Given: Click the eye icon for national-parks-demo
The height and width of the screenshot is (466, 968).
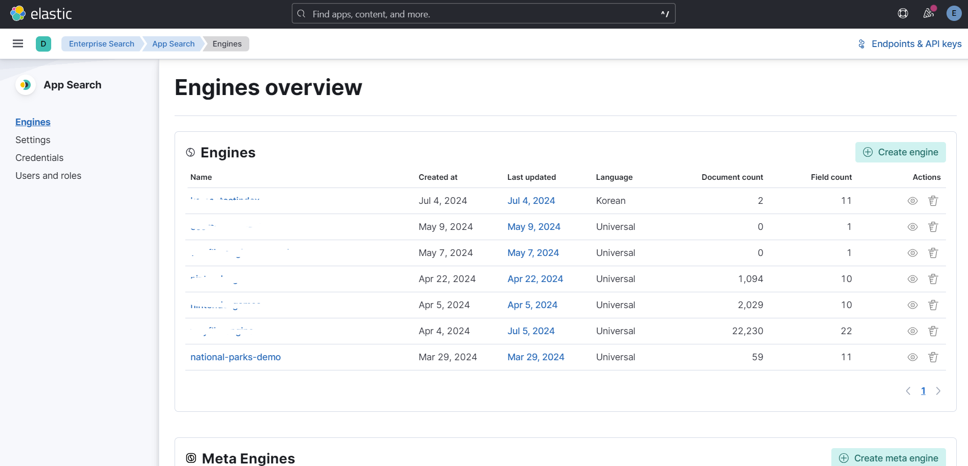Looking at the screenshot, I should pos(912,357).
